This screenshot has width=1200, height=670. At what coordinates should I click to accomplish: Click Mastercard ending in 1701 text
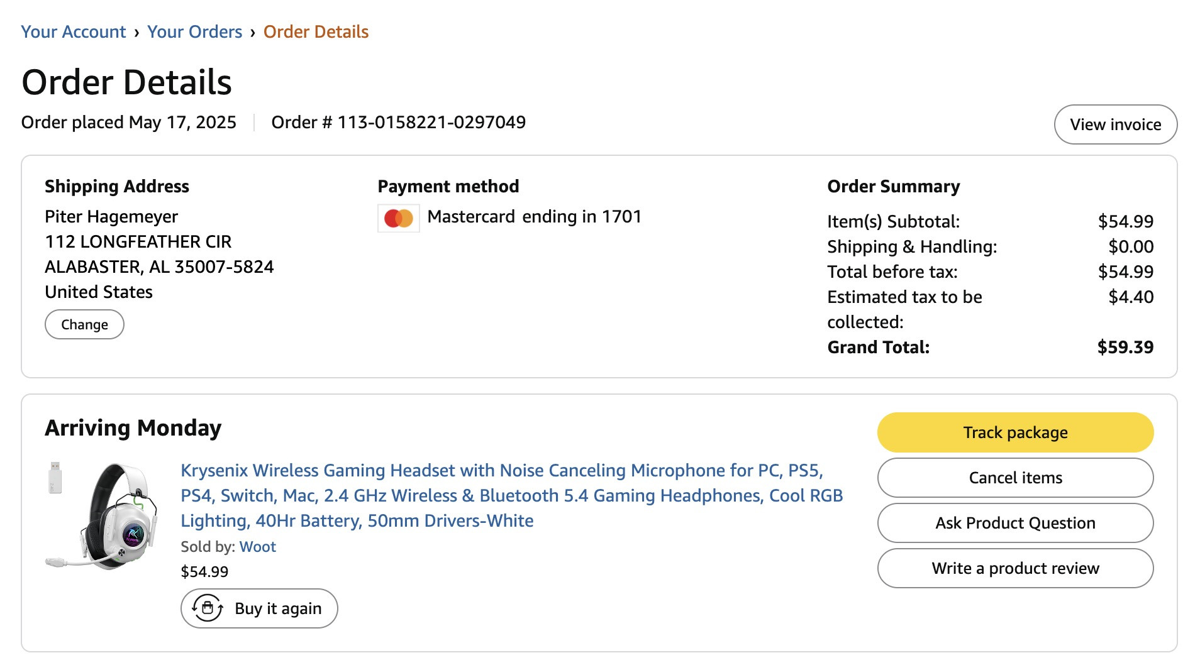coord(534,216)
